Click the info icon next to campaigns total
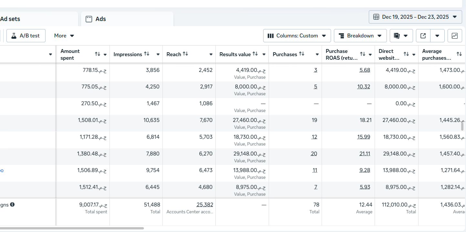This screenshot has height=232, width=466. (12, 204)
